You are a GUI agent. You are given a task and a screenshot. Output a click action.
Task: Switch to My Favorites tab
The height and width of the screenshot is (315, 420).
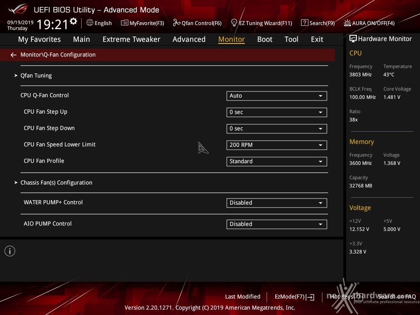(x=39, y=39)
